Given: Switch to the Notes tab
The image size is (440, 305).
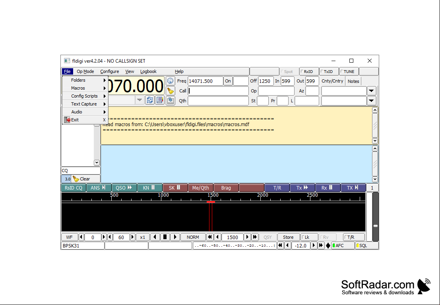Looking at the screenshot, I should pos(353,81).
